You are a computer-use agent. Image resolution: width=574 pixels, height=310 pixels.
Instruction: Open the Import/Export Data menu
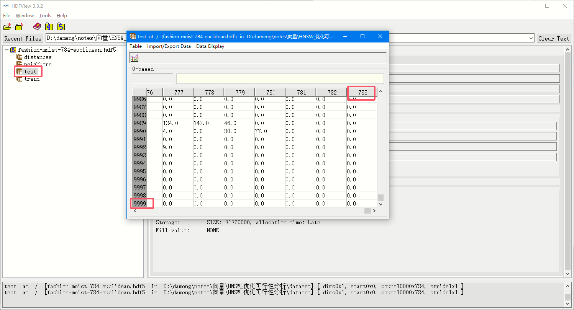pos(169,46)
